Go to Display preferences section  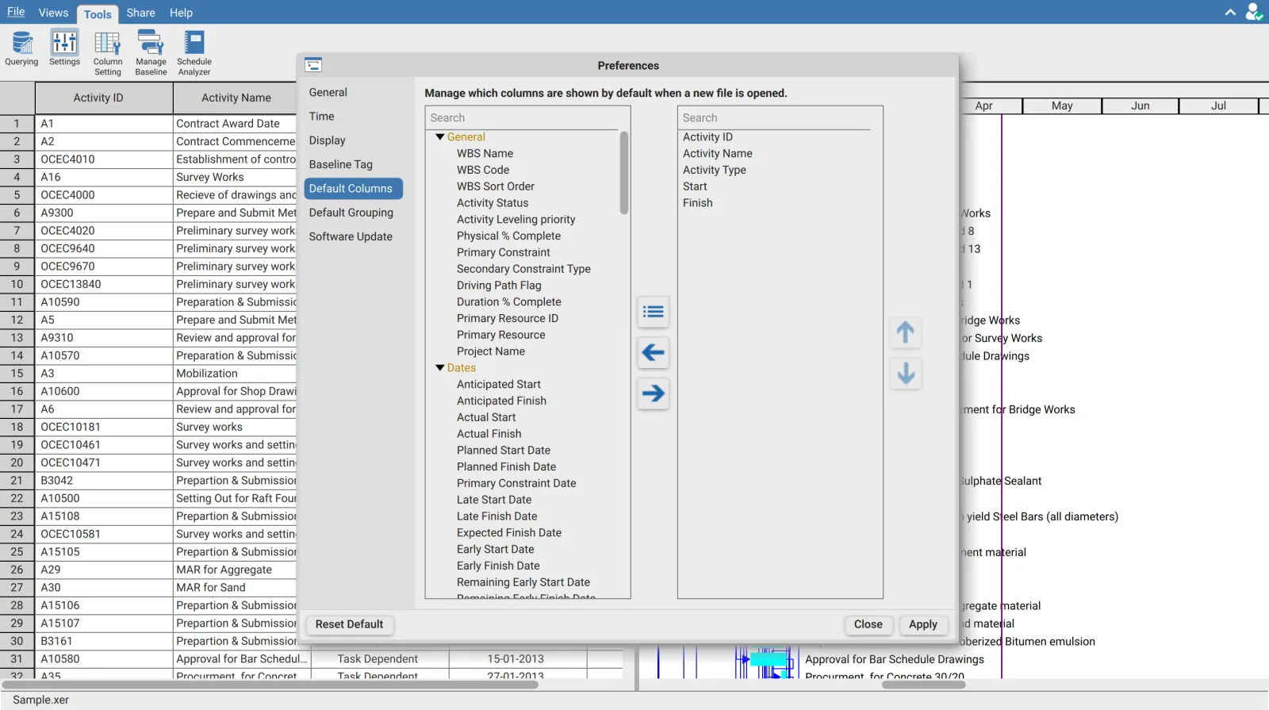(x=328, y=140)
